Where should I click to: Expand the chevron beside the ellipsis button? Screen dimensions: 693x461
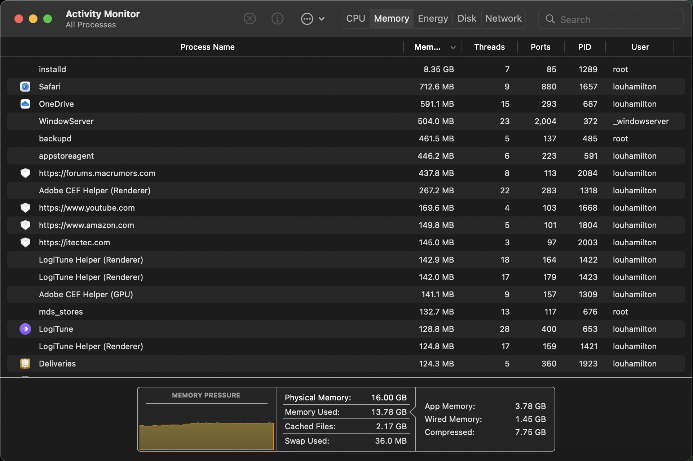click(322, 19)
